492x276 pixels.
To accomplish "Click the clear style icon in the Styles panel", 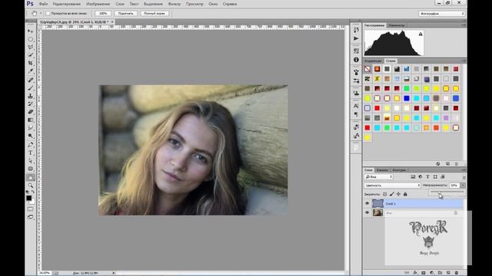I will 438,163.
